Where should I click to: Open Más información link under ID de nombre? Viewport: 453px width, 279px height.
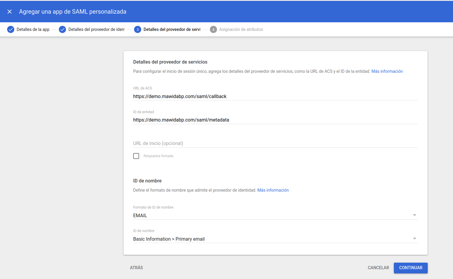(x=273, y=190)
